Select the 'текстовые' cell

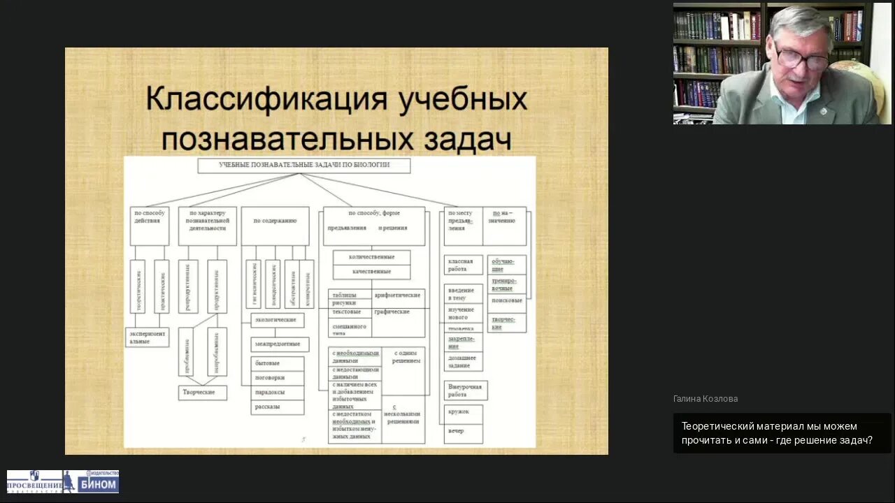[350, 312]
